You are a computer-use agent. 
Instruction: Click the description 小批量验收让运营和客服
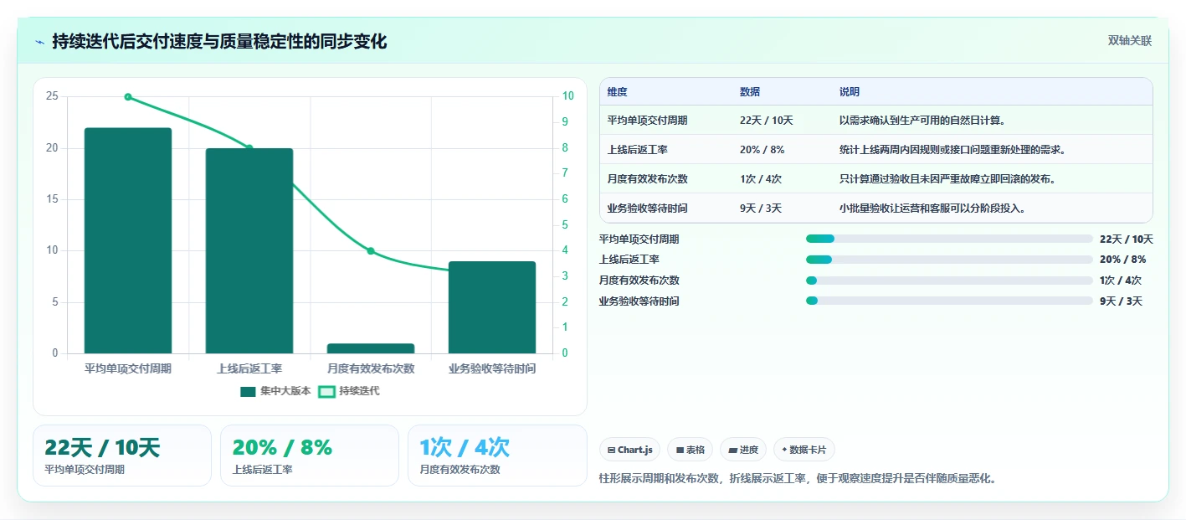(932, 209)
